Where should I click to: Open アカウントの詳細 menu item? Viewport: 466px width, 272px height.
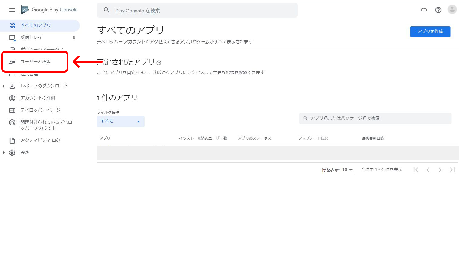[x=38, y=98]
